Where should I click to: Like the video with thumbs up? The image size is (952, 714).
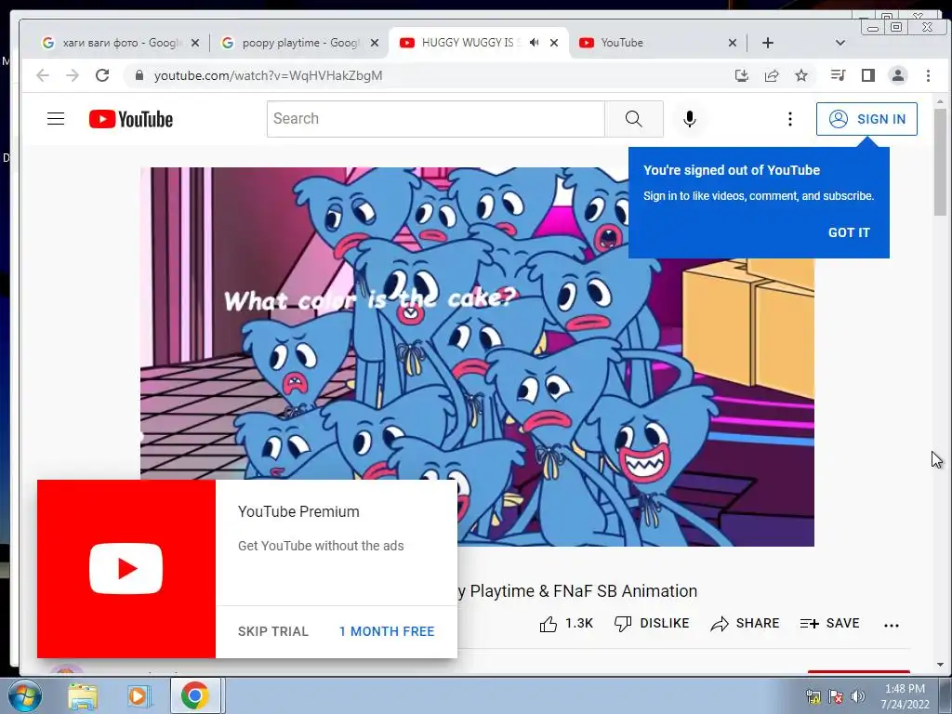coord(566,624)
